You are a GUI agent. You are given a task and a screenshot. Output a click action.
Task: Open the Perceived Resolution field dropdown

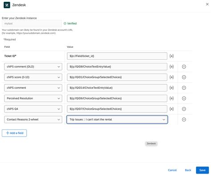pos(33,98)
